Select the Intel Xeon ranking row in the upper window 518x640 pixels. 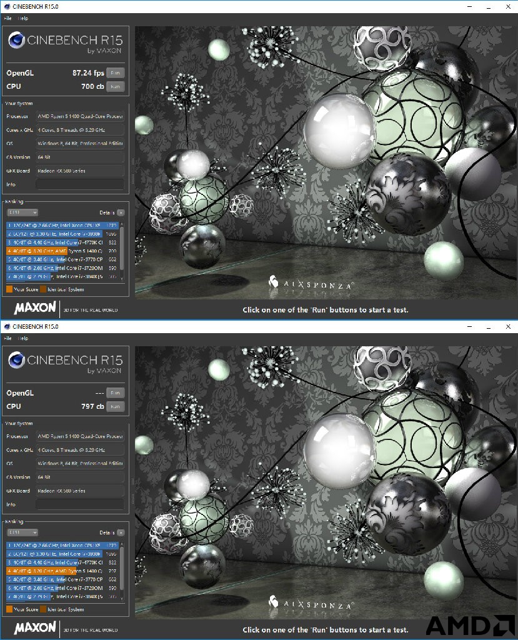pos(62,225)
